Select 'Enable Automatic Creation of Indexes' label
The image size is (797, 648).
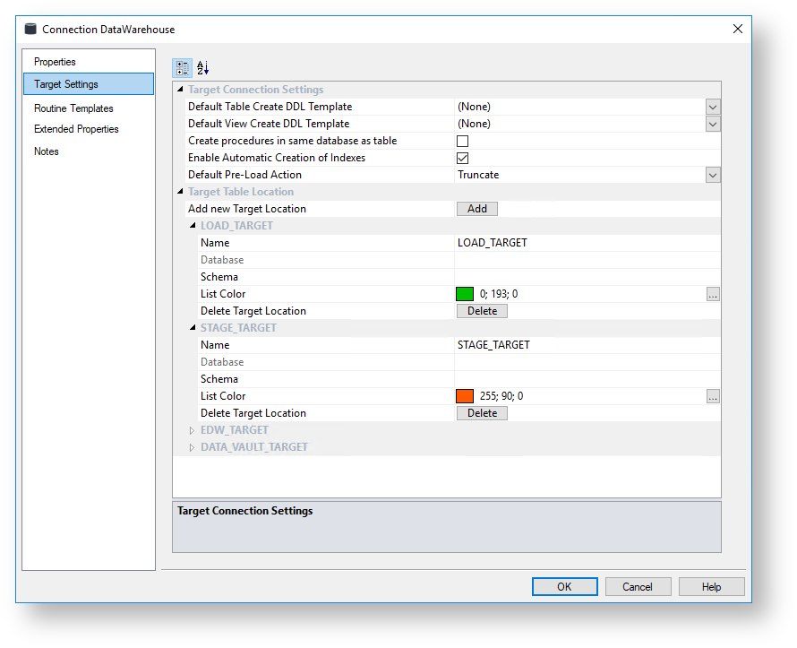coord(277,158)
